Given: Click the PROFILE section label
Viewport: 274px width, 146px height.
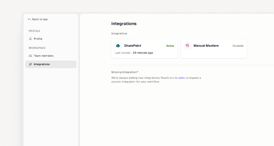Looking at the screenshot, I should click(35, 31).
